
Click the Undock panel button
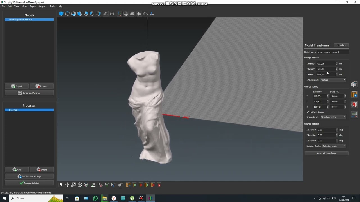coord(341,45)
